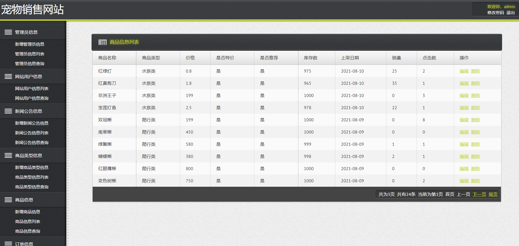Go to 网站用户信息列表

point(32,88)
